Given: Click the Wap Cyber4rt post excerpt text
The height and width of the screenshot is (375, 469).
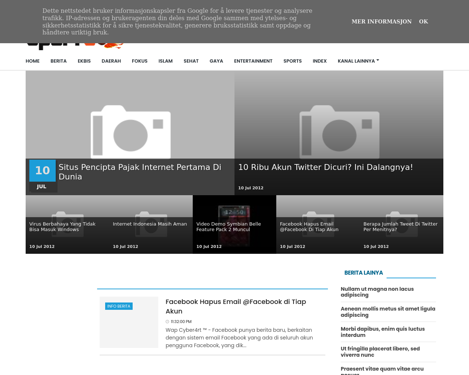Looking at the screenshot, I should pos(239,338).
